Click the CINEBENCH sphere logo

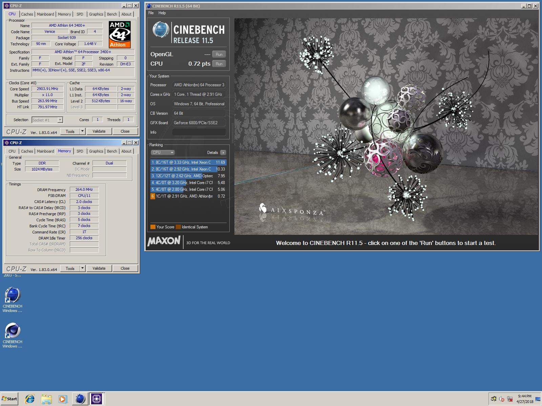tap(161, 30)
